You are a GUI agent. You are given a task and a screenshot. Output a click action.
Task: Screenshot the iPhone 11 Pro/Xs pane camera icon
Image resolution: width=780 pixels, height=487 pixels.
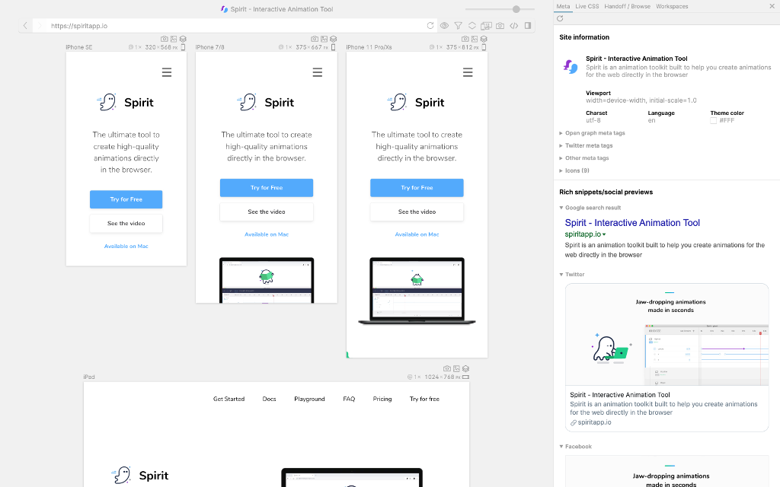click(x=465, y=39)
